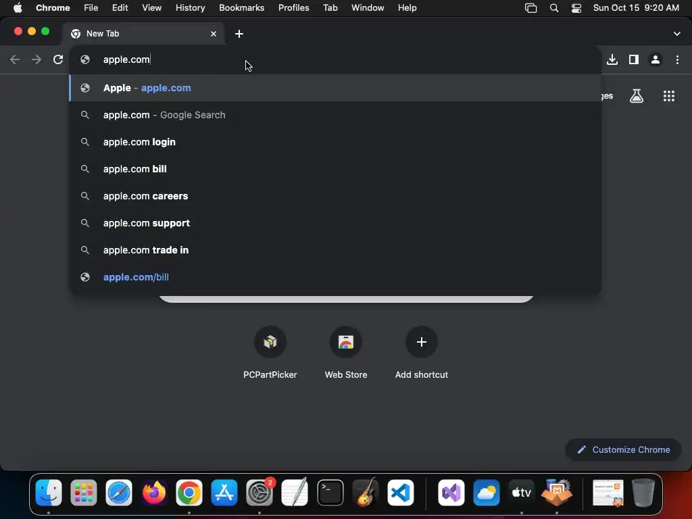Toggle the side panel icon

634,59
